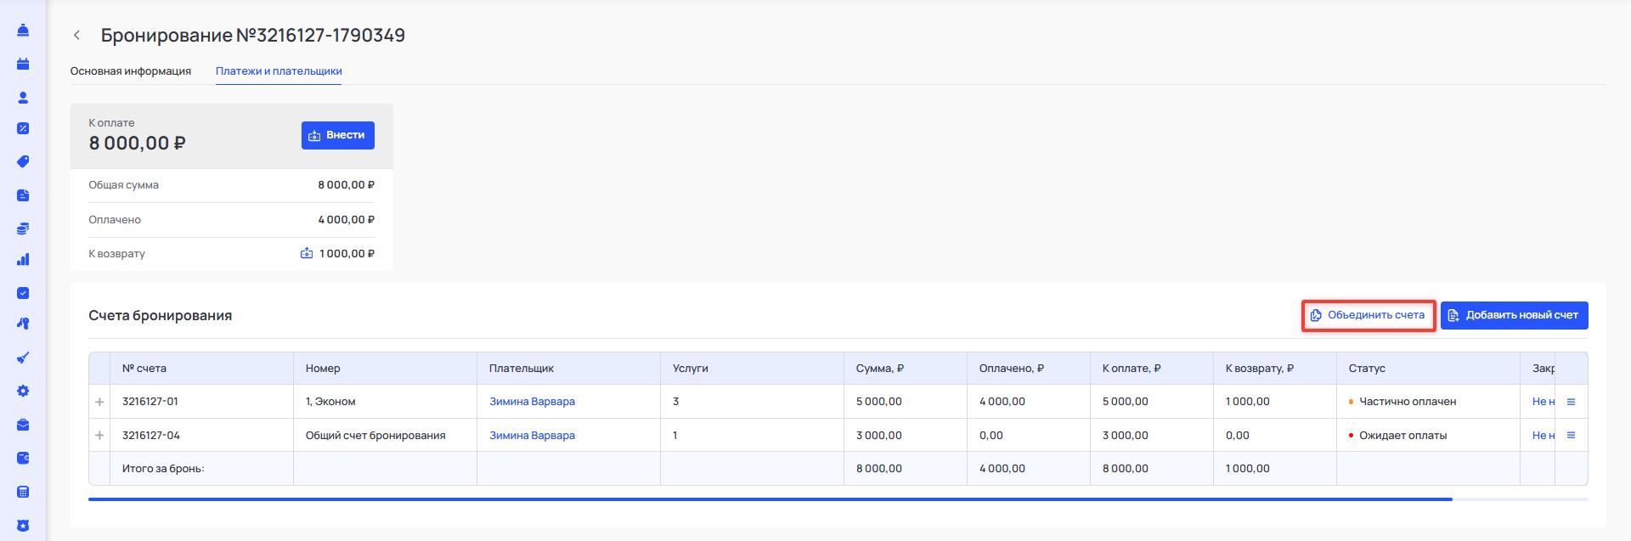Click the cleaning broom icon in sidebar
Screen dimensions: 1631x541
[23, 358]
